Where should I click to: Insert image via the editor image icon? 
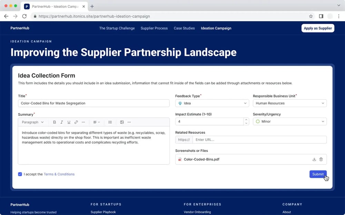tap(122, 122)
